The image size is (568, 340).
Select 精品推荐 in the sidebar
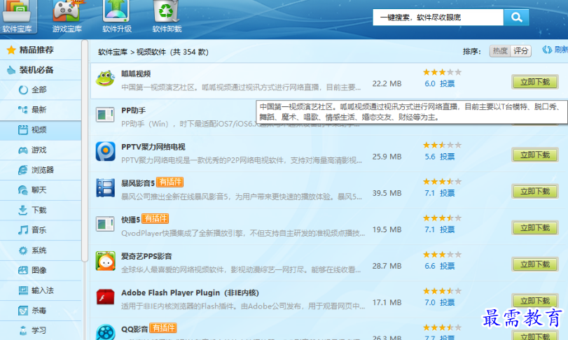[x=41, y=50]
